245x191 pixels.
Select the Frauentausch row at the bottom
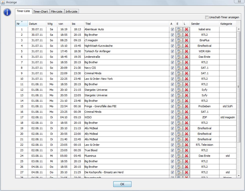(x=126, y=177)
